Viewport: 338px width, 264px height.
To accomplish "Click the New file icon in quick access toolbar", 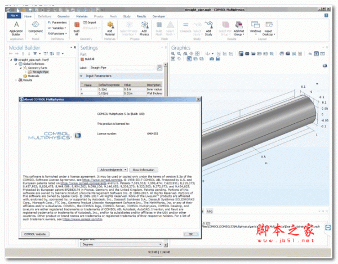I will [x=18, y=10].
